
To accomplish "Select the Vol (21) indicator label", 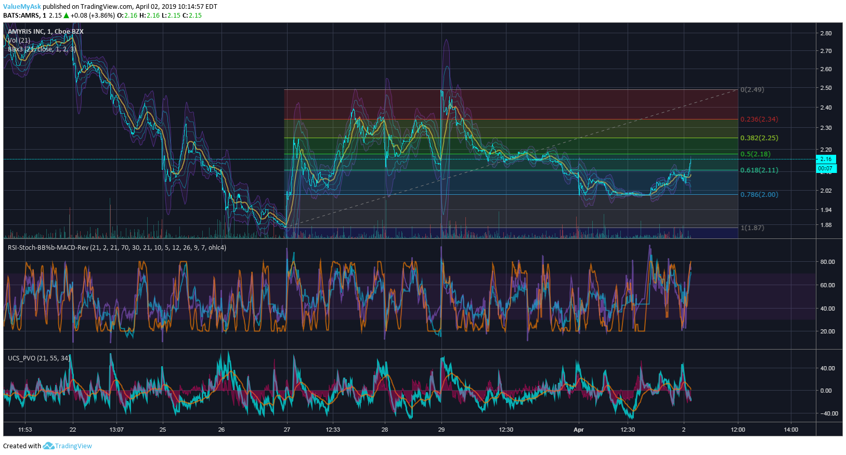I will pos(19,41).
